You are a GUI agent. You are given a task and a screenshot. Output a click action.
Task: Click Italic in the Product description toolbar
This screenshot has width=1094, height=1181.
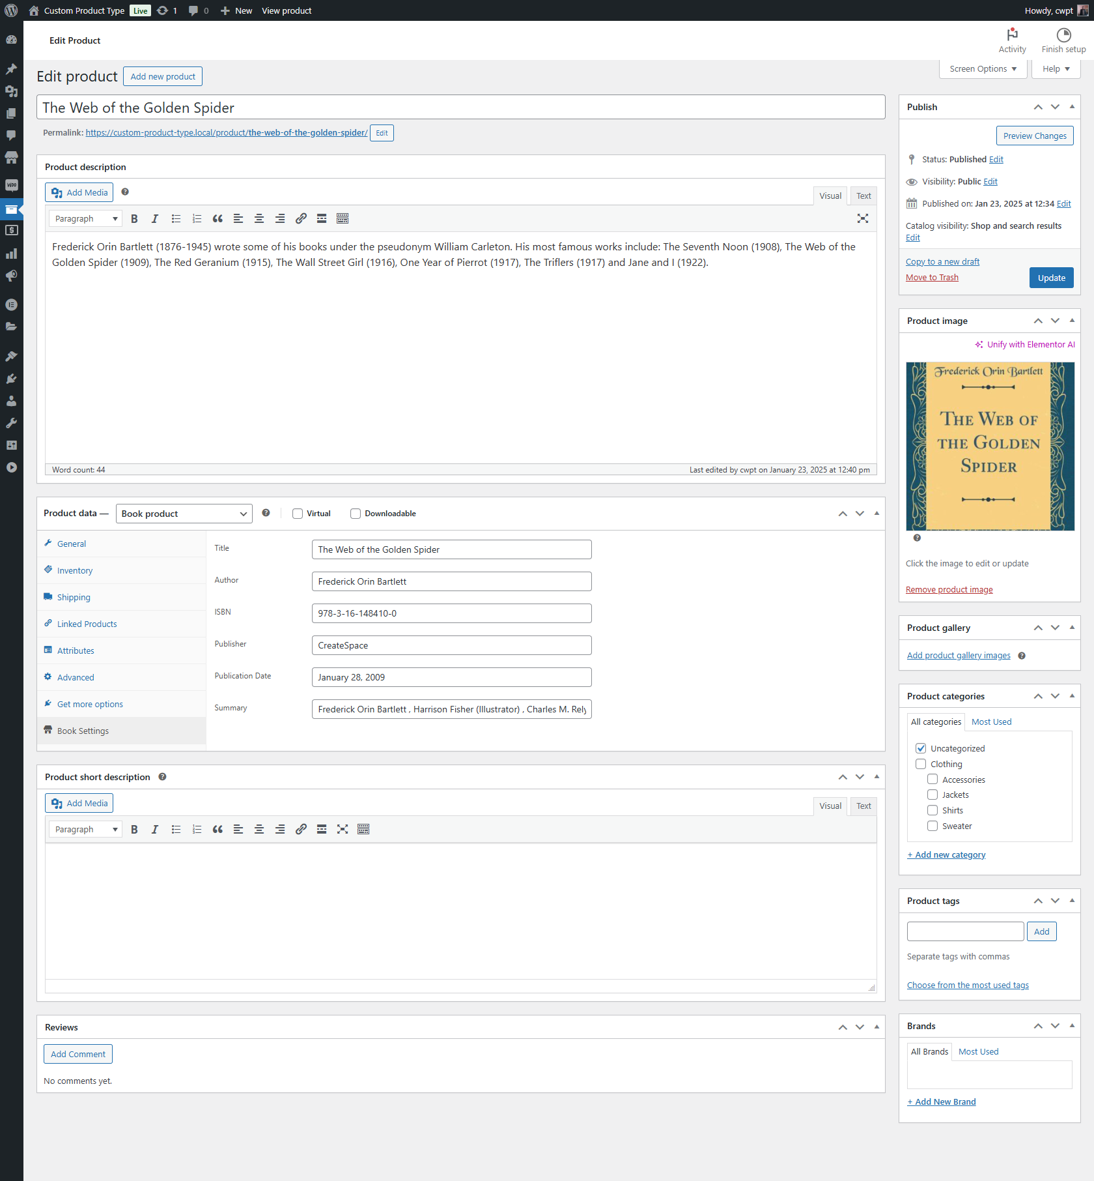155,219
